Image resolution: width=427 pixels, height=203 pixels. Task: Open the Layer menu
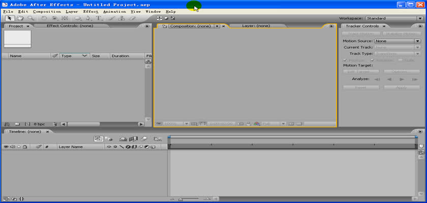pyautogui.click(x=72, y=12)
